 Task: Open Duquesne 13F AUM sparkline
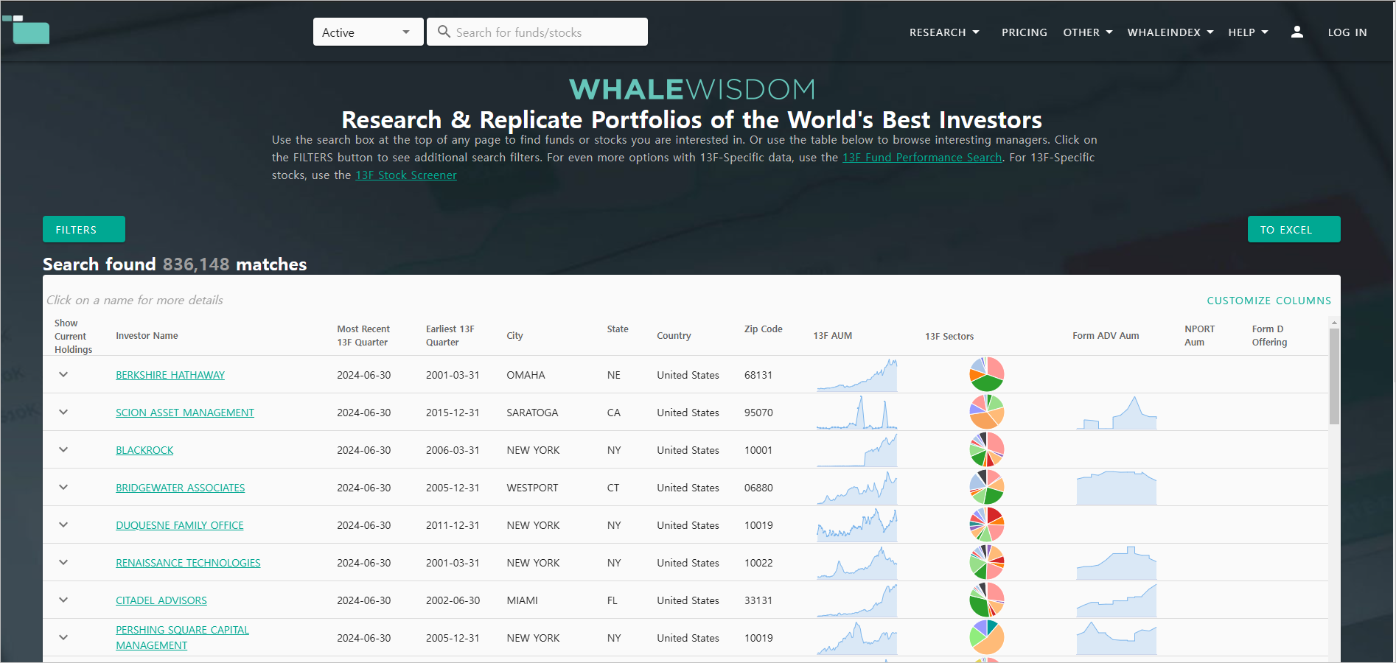[856, 525]
